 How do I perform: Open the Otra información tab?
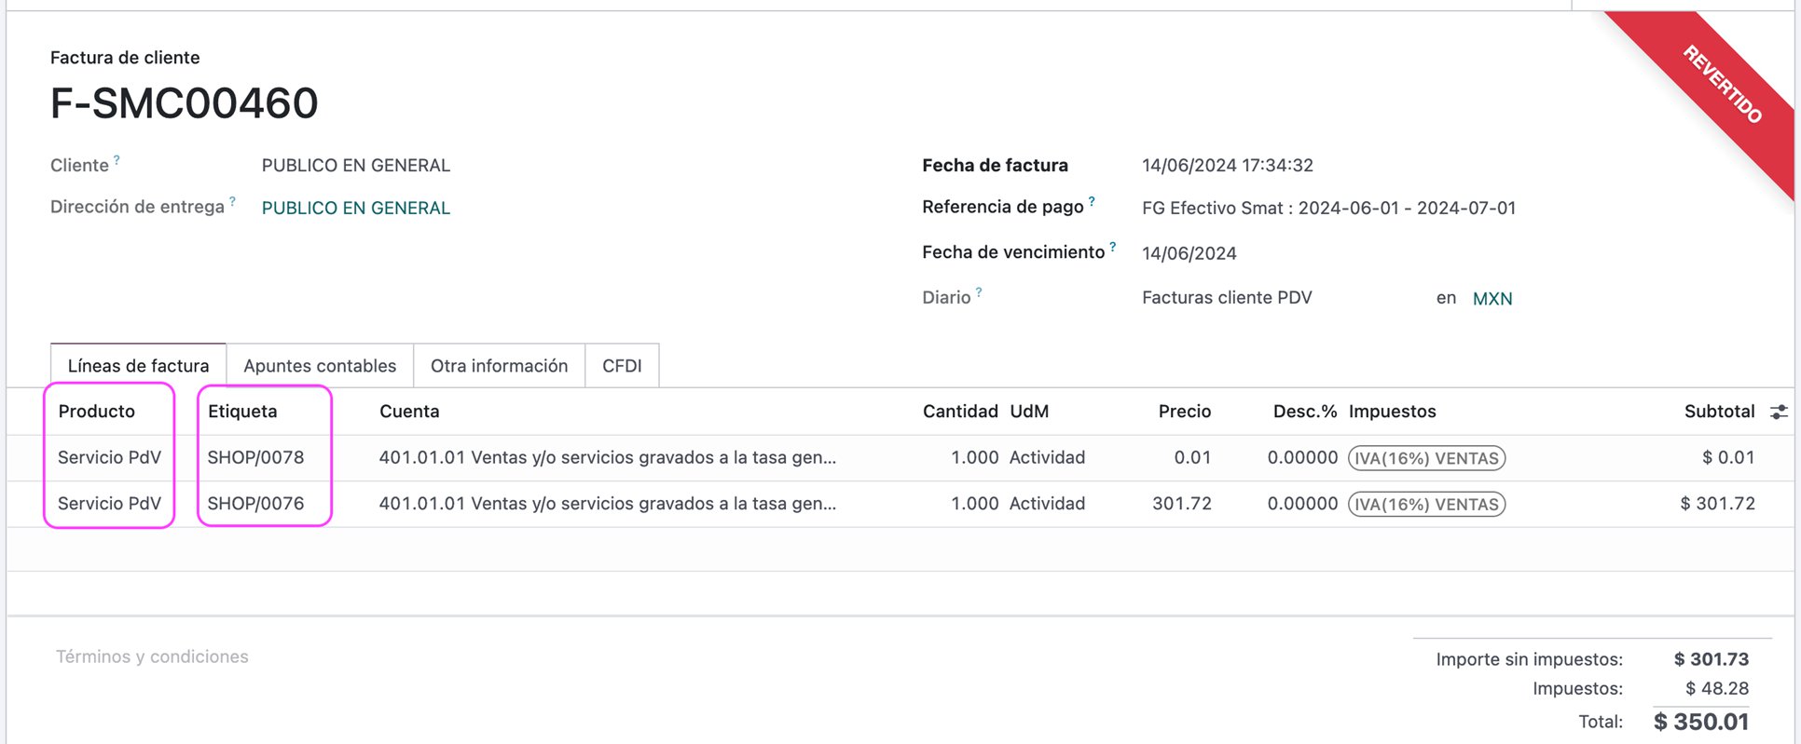[499, 366]
